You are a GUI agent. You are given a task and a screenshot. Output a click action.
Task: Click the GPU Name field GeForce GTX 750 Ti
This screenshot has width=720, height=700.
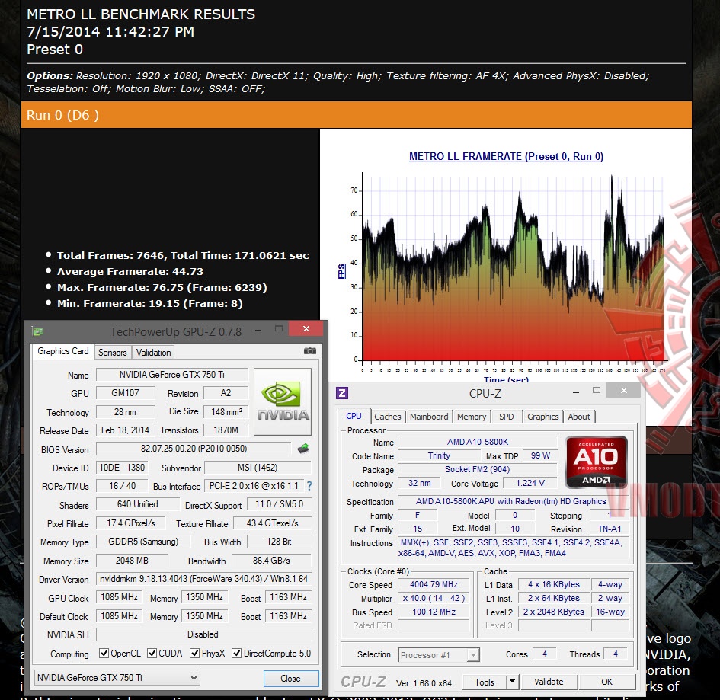pos(171,375)
